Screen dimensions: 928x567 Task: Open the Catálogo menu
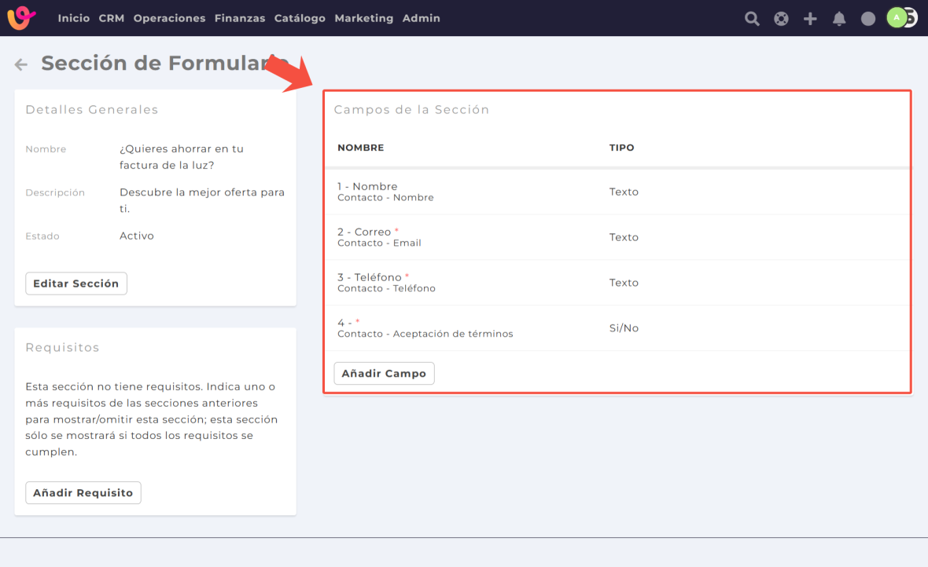click(x=300, y=18)
